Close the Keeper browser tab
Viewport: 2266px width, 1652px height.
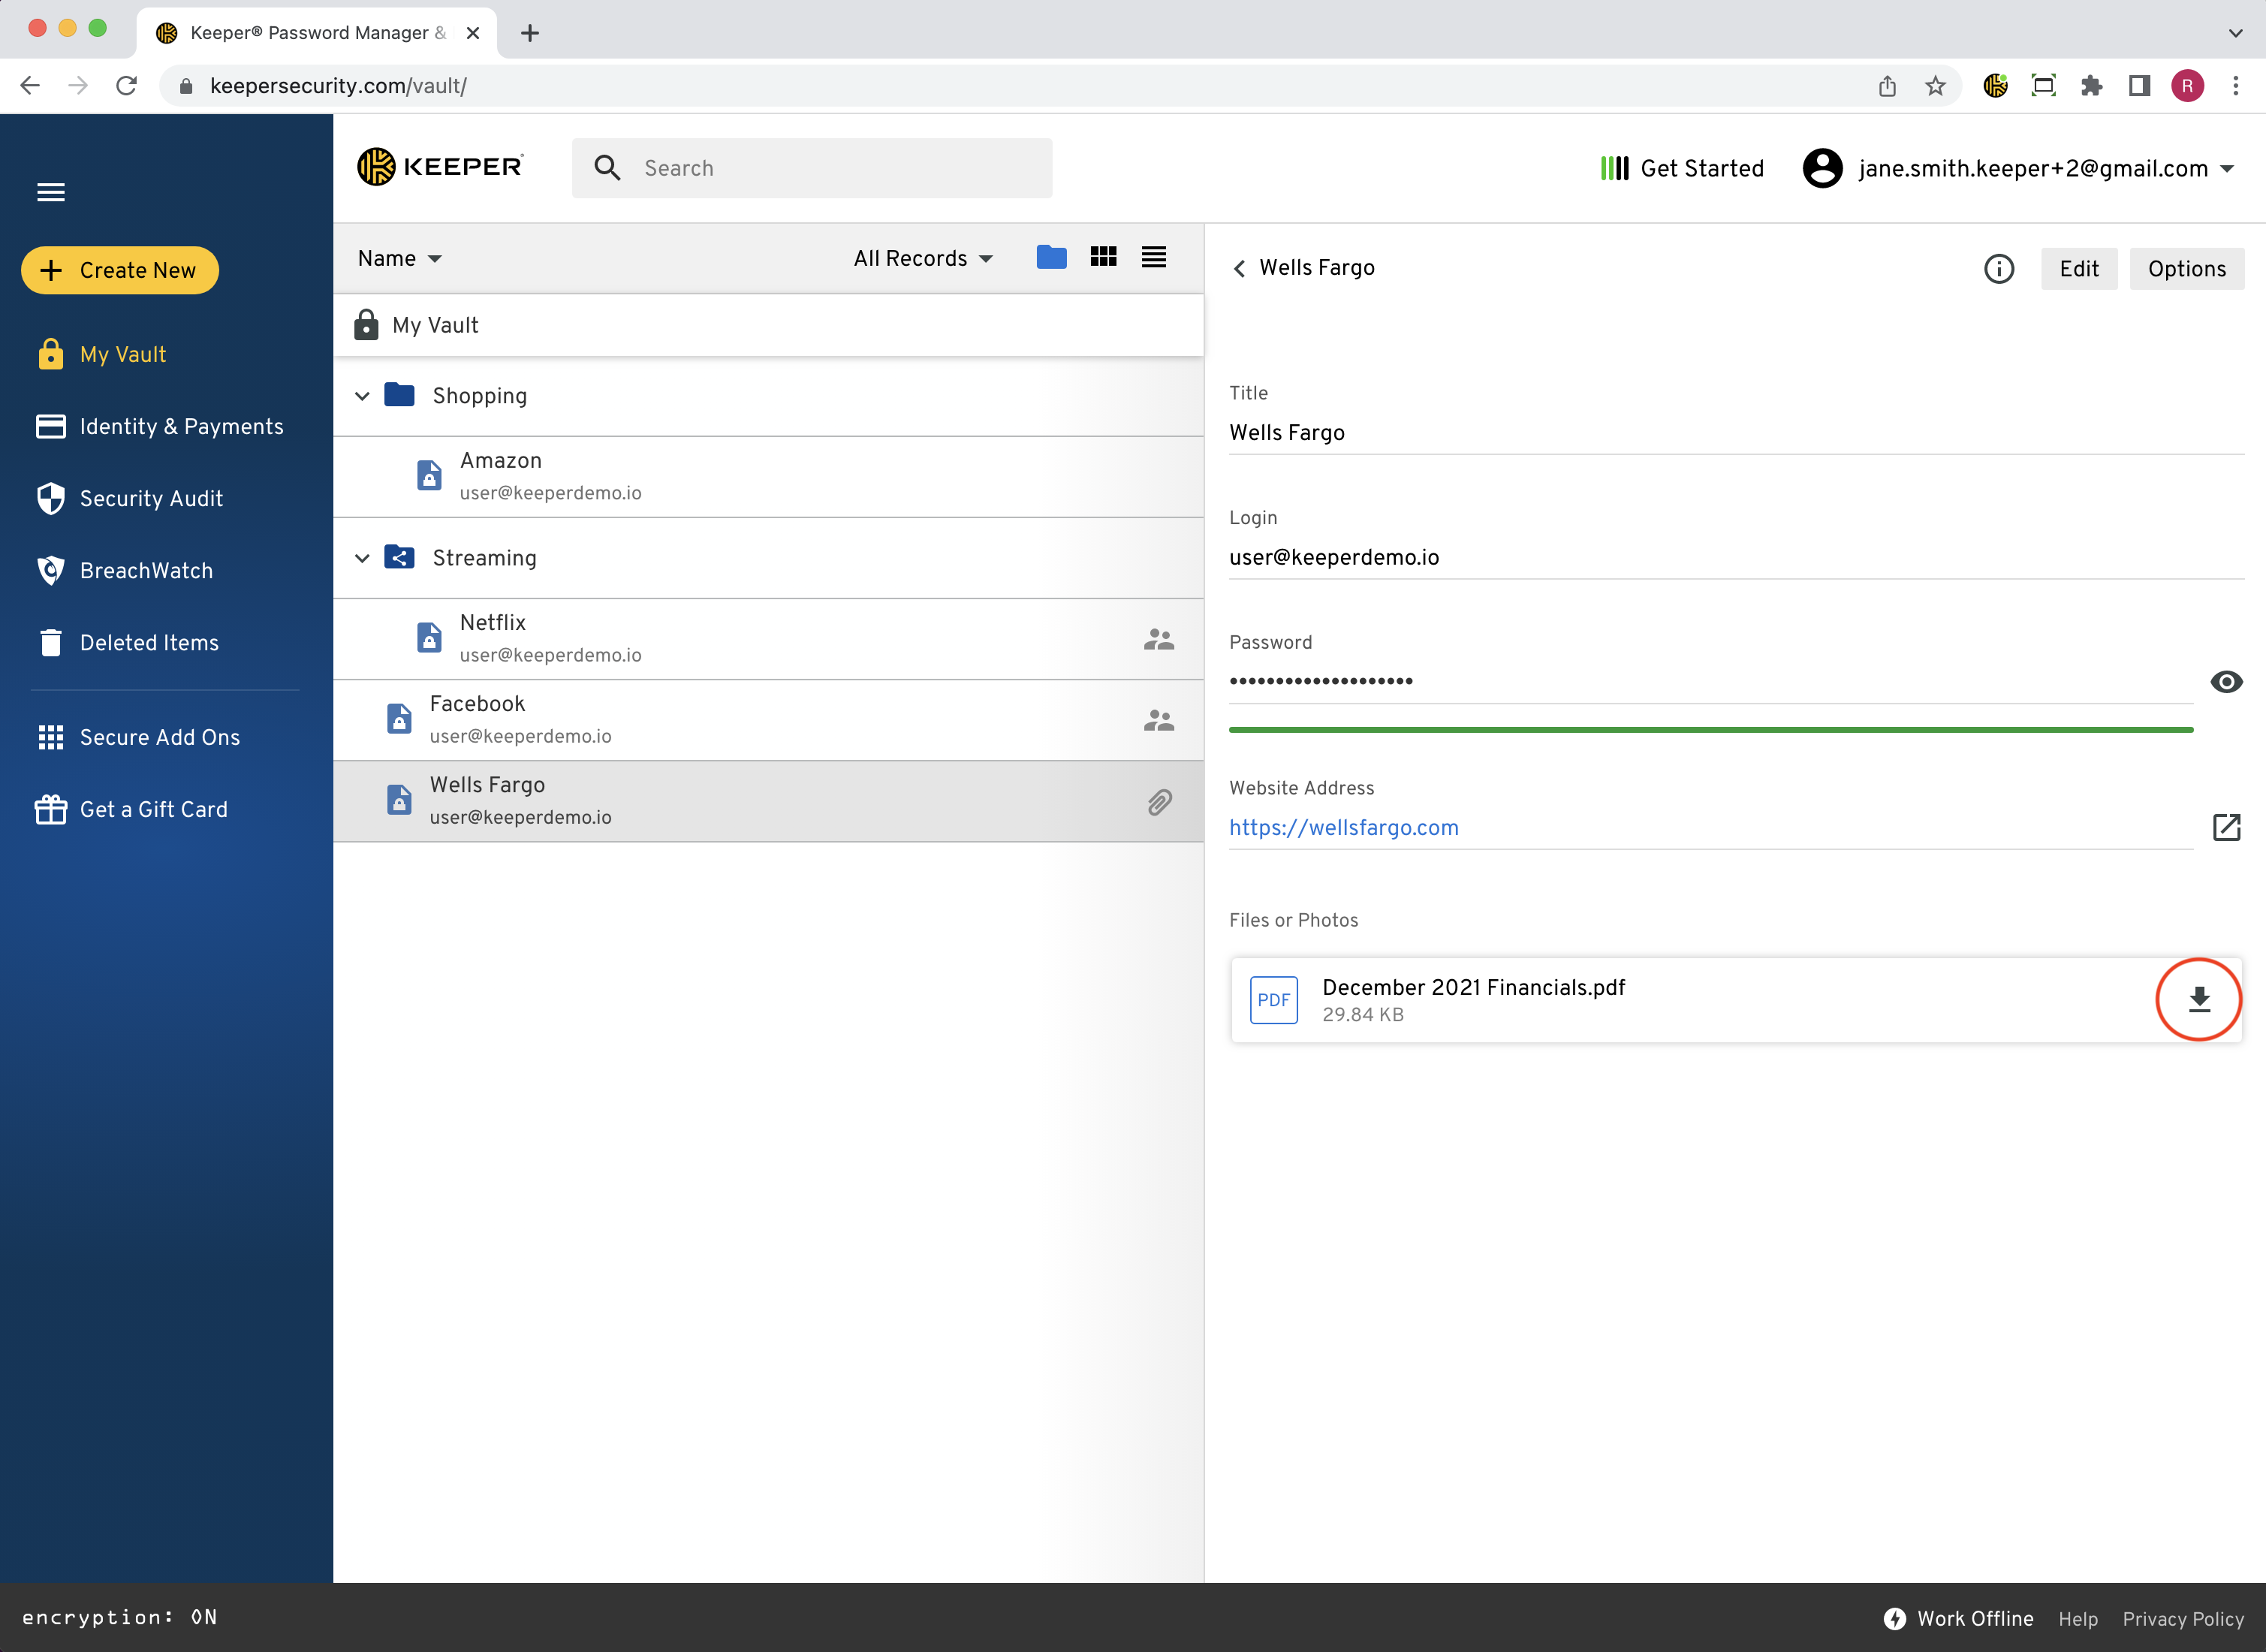point(473,33)
